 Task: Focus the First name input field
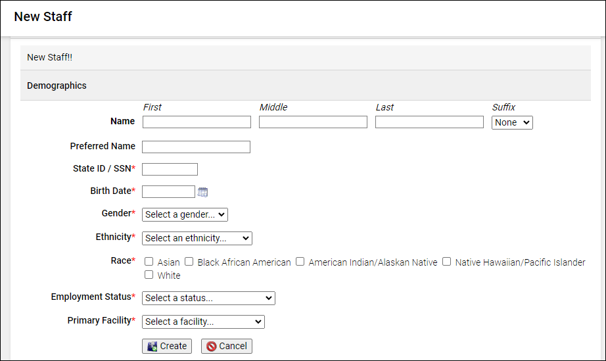[197, 122]
